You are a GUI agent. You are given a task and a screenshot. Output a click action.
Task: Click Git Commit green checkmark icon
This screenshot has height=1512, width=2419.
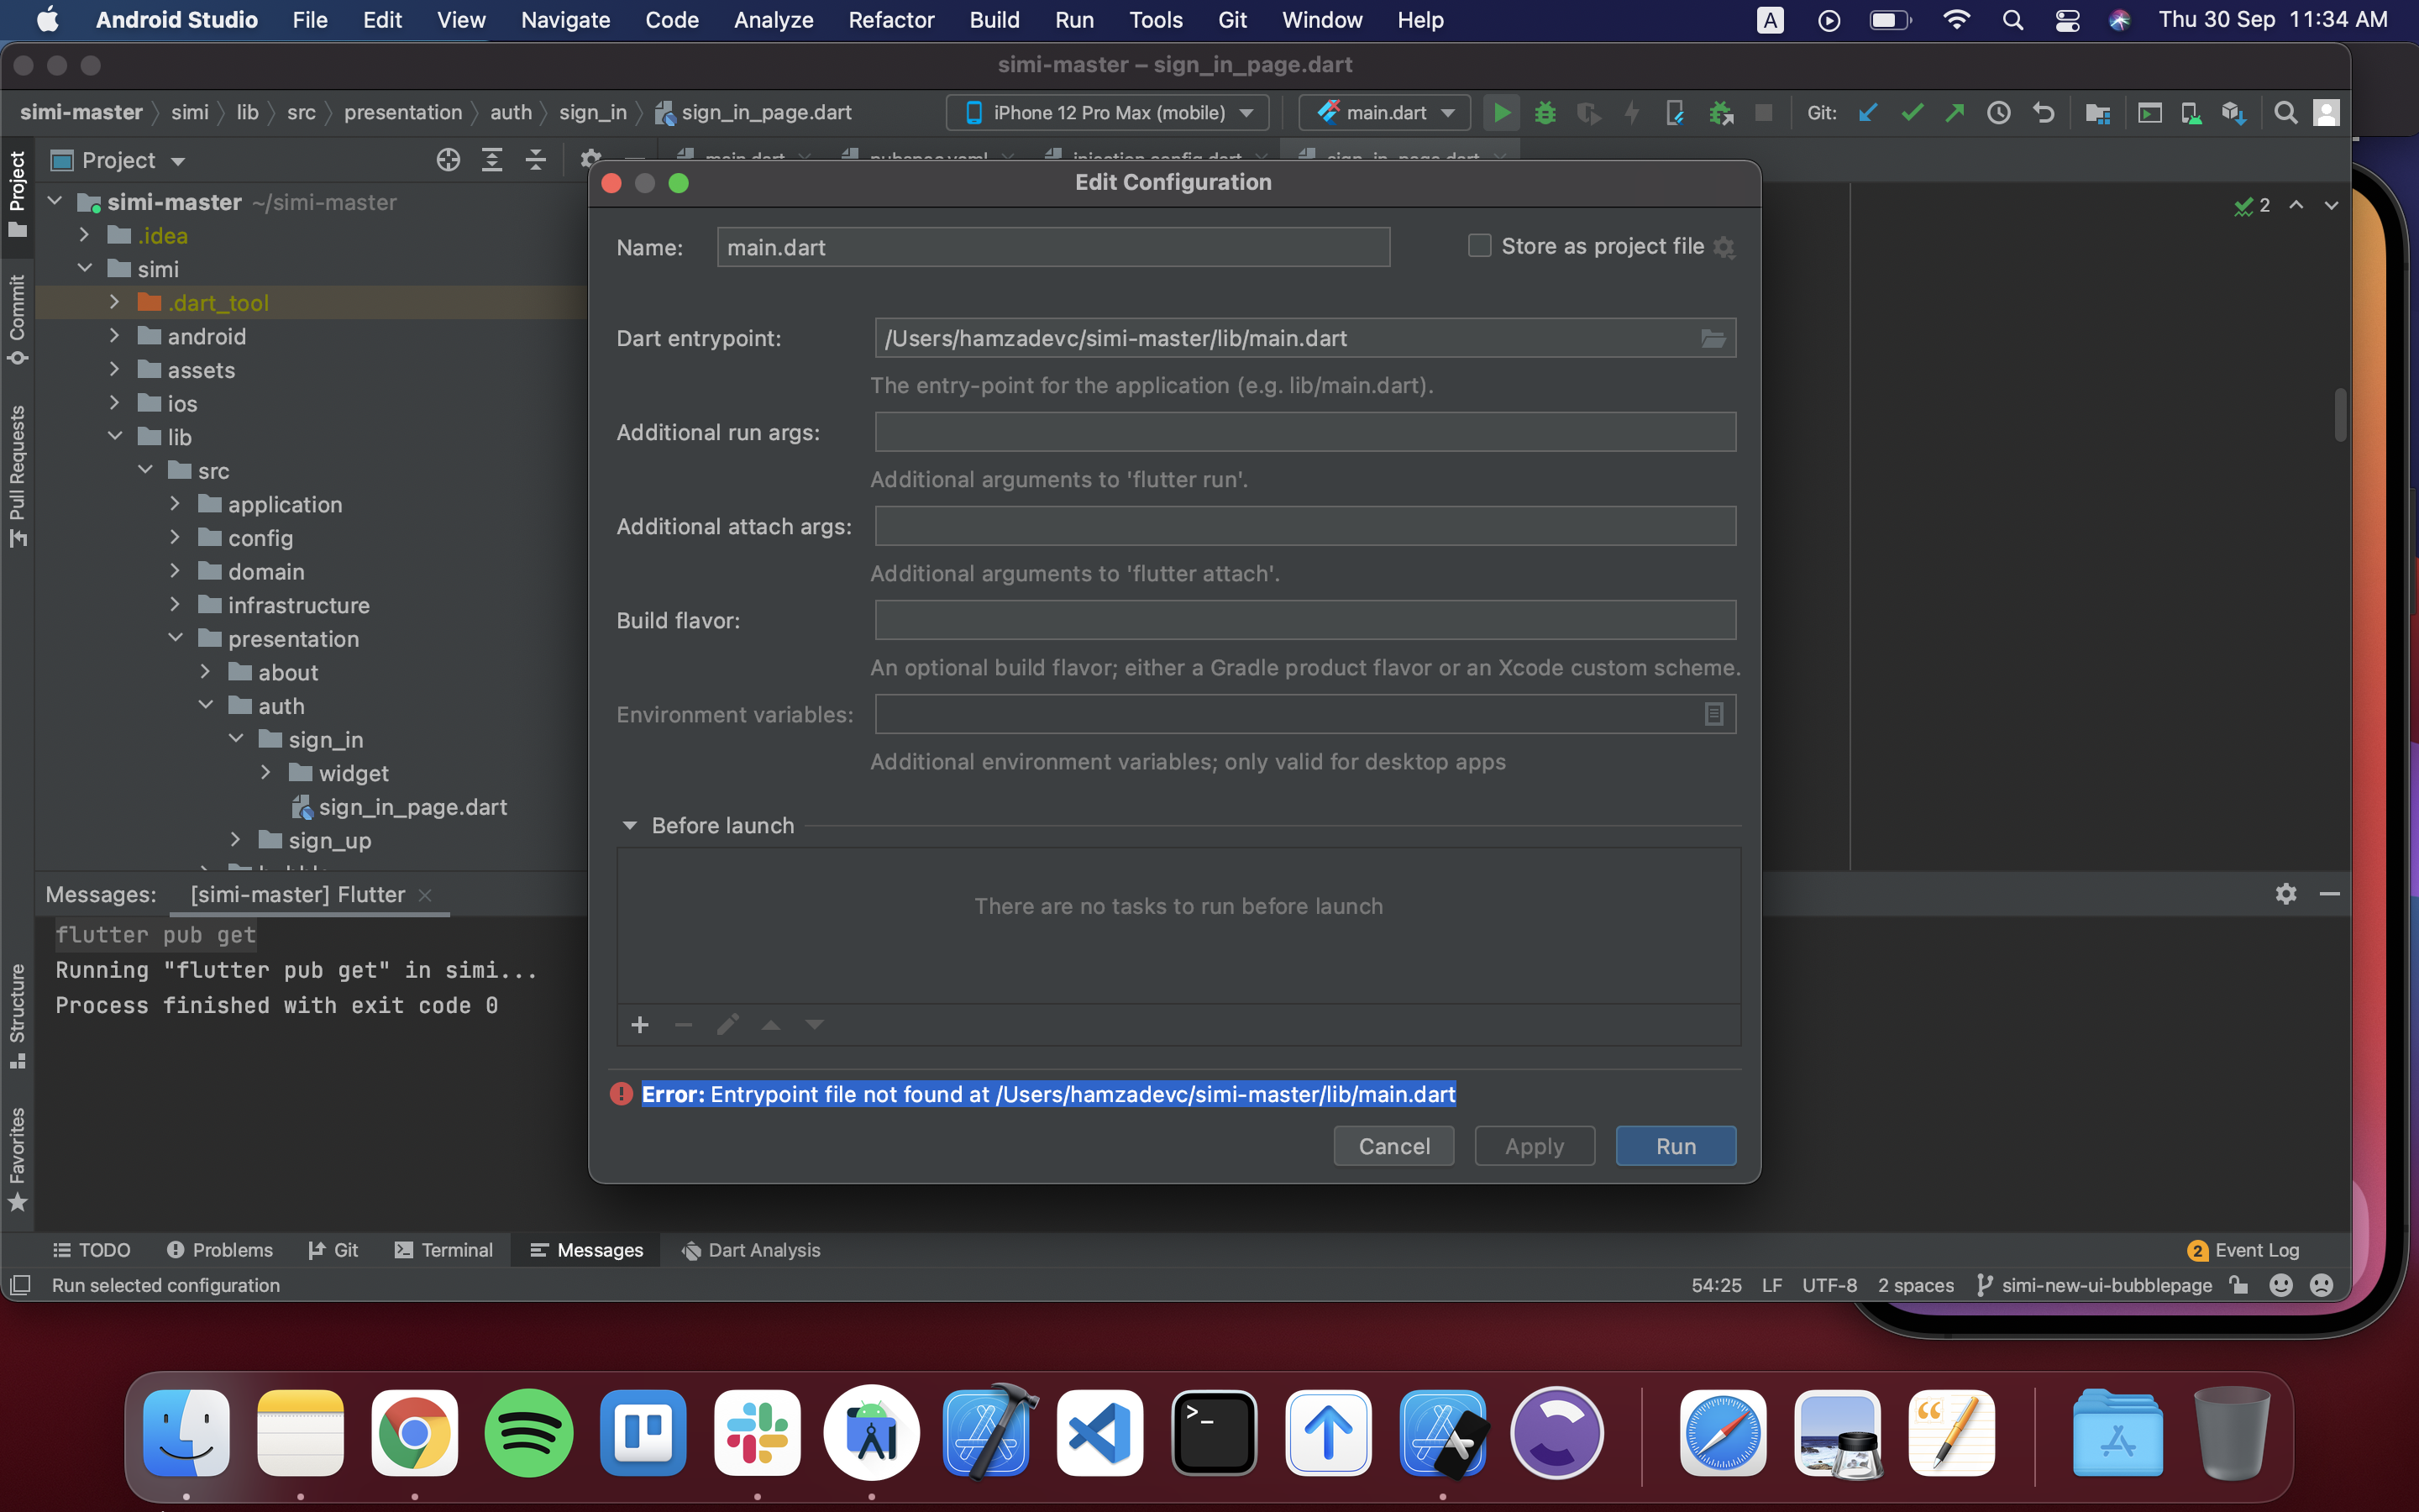coord(1911,113)
